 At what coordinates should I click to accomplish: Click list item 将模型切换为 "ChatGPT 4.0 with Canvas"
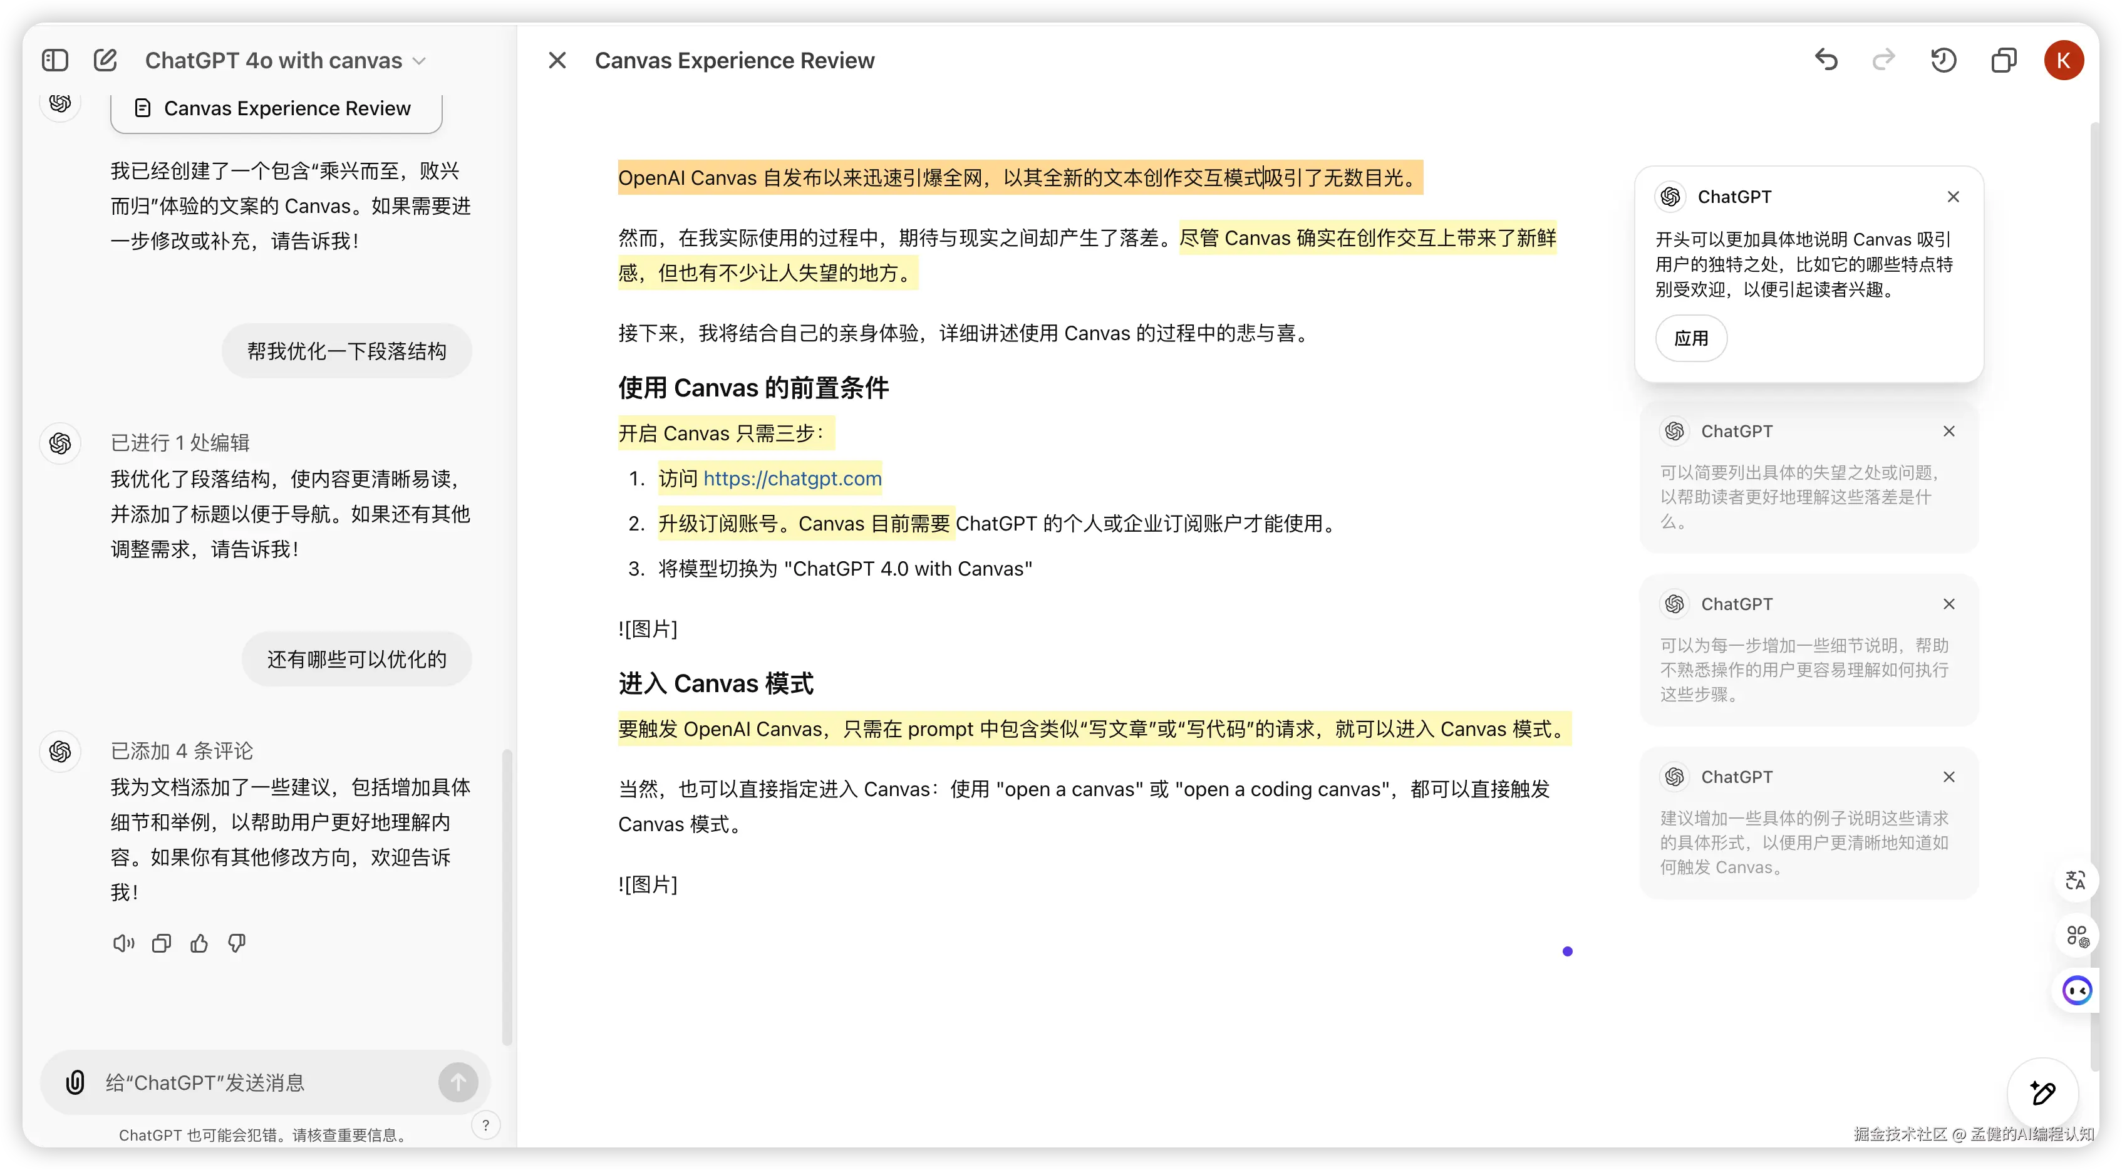(x=844, y=569)
